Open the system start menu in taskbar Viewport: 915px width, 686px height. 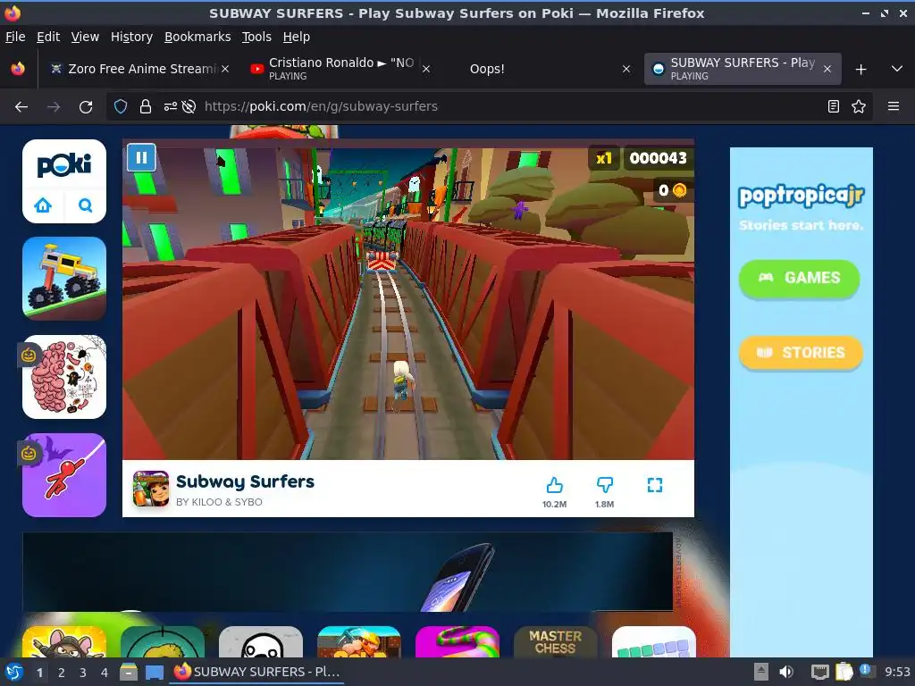[x=14, y=672]
